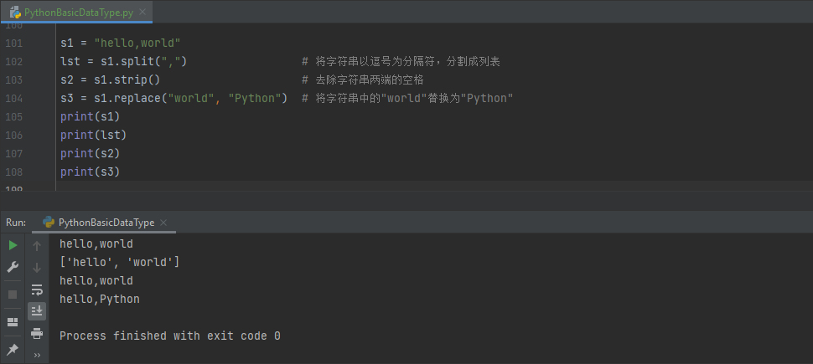Toggle Soft-Wrap for console output

37,290
